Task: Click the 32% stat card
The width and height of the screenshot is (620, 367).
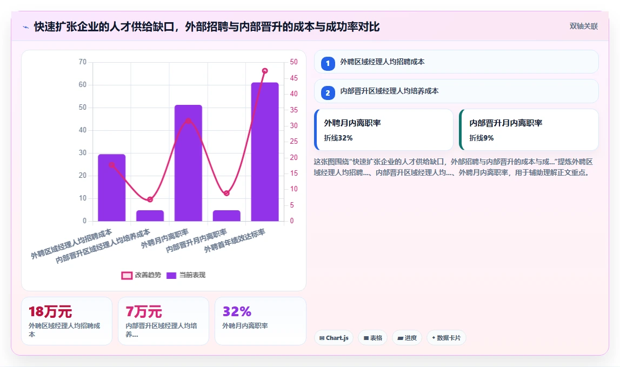Action: click(260, 321)
